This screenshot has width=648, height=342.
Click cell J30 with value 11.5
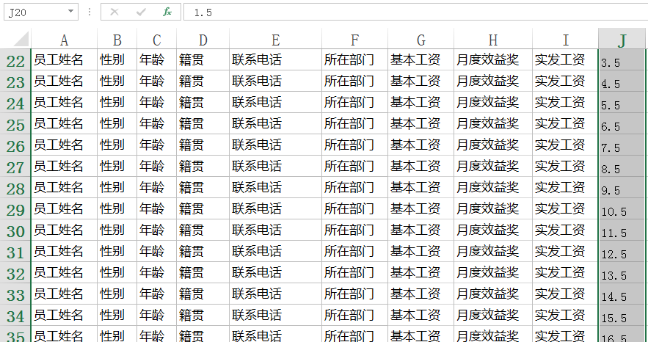622,230
